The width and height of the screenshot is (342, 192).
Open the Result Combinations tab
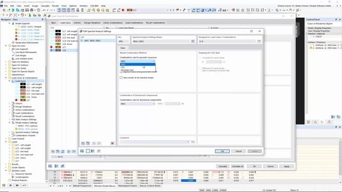point(156,22)
